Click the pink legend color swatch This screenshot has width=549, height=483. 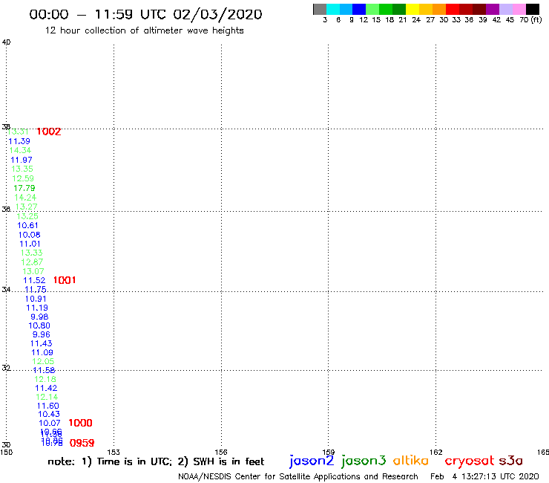pyautogui.click(x=519, y=9)
